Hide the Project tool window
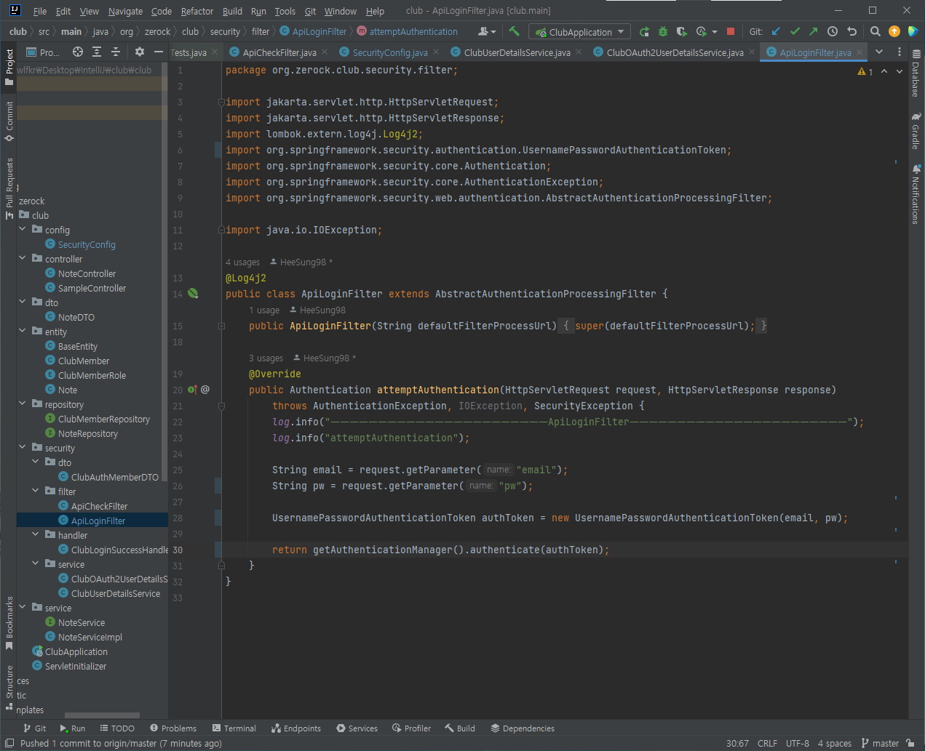The image size is (925, 751). [x=158, y=52]
